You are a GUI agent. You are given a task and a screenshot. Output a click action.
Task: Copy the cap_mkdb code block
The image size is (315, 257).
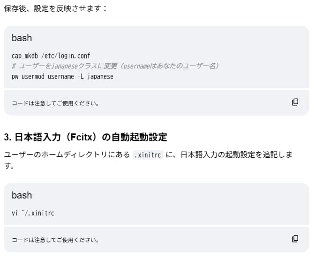[x=295, y=102]
